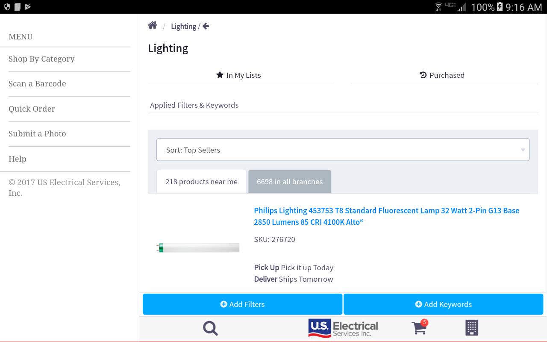The width and height of the screenshot is (547, 342).
Task: Open the Philips Lighting 453753 T8 product link
Action: point(386,216)
